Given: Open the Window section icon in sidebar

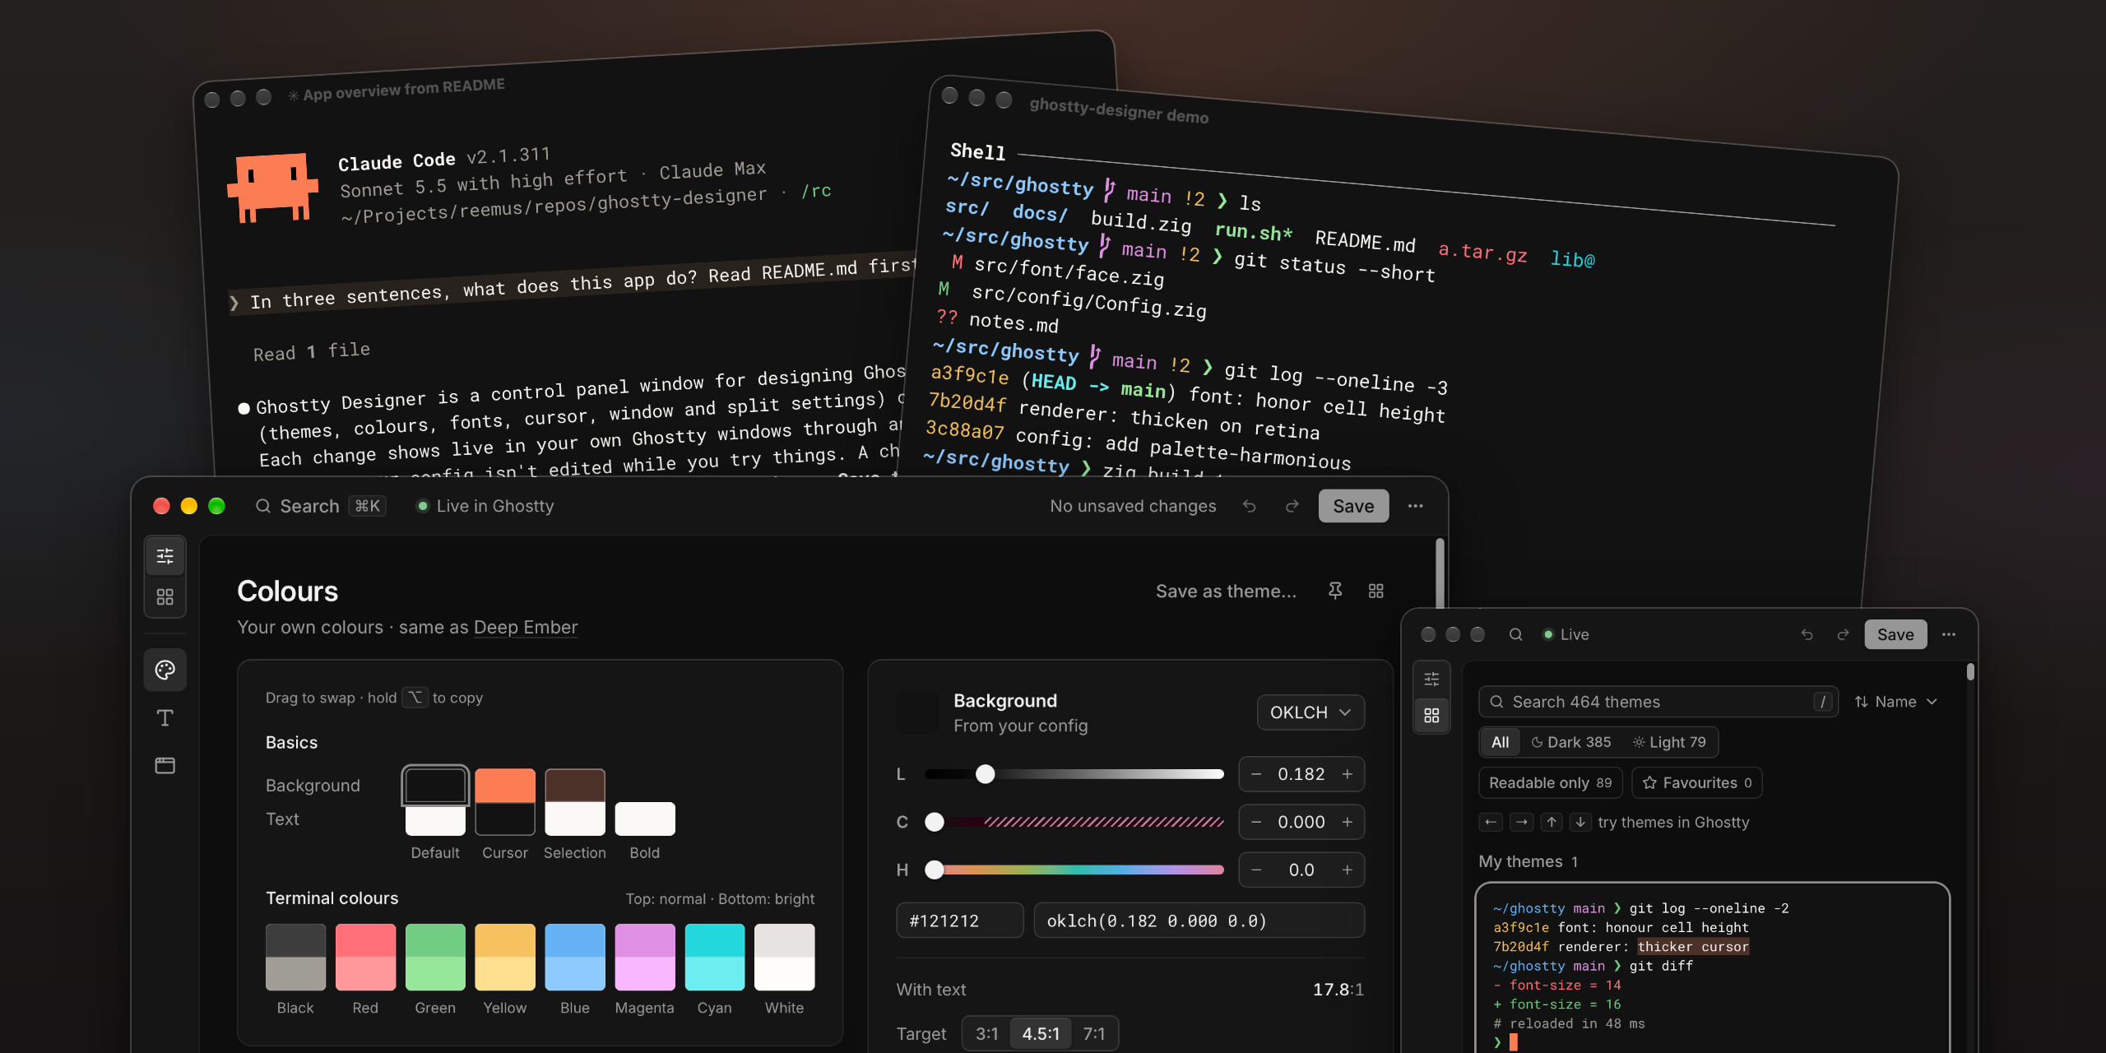Looking at the screenshot, I should [x=165, y=765].
